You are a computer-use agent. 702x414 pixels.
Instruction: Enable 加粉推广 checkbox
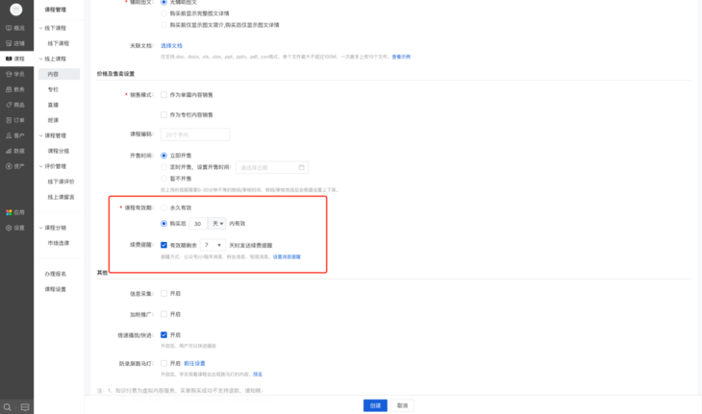[x=163, y=314]
